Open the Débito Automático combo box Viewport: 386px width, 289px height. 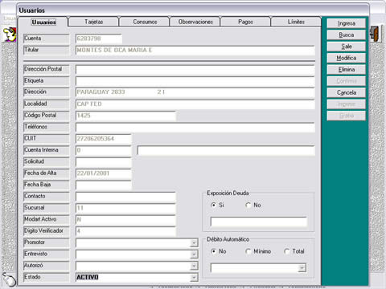(302, 268)
